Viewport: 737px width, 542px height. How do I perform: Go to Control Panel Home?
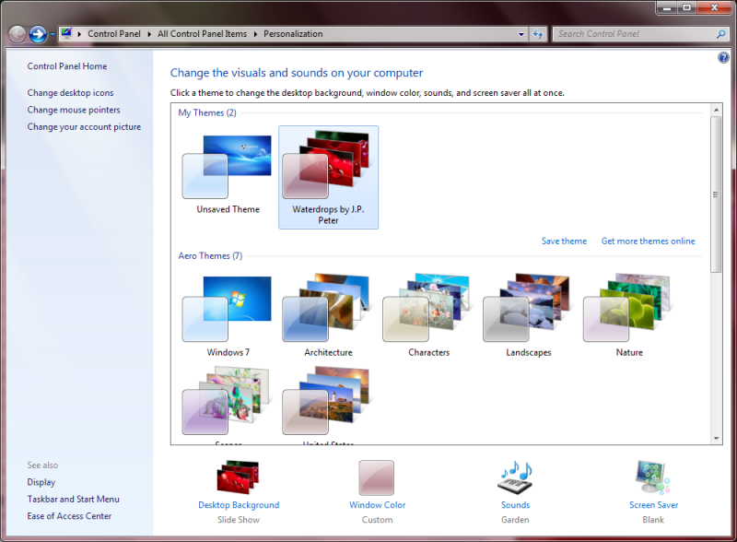click(66, 66)
